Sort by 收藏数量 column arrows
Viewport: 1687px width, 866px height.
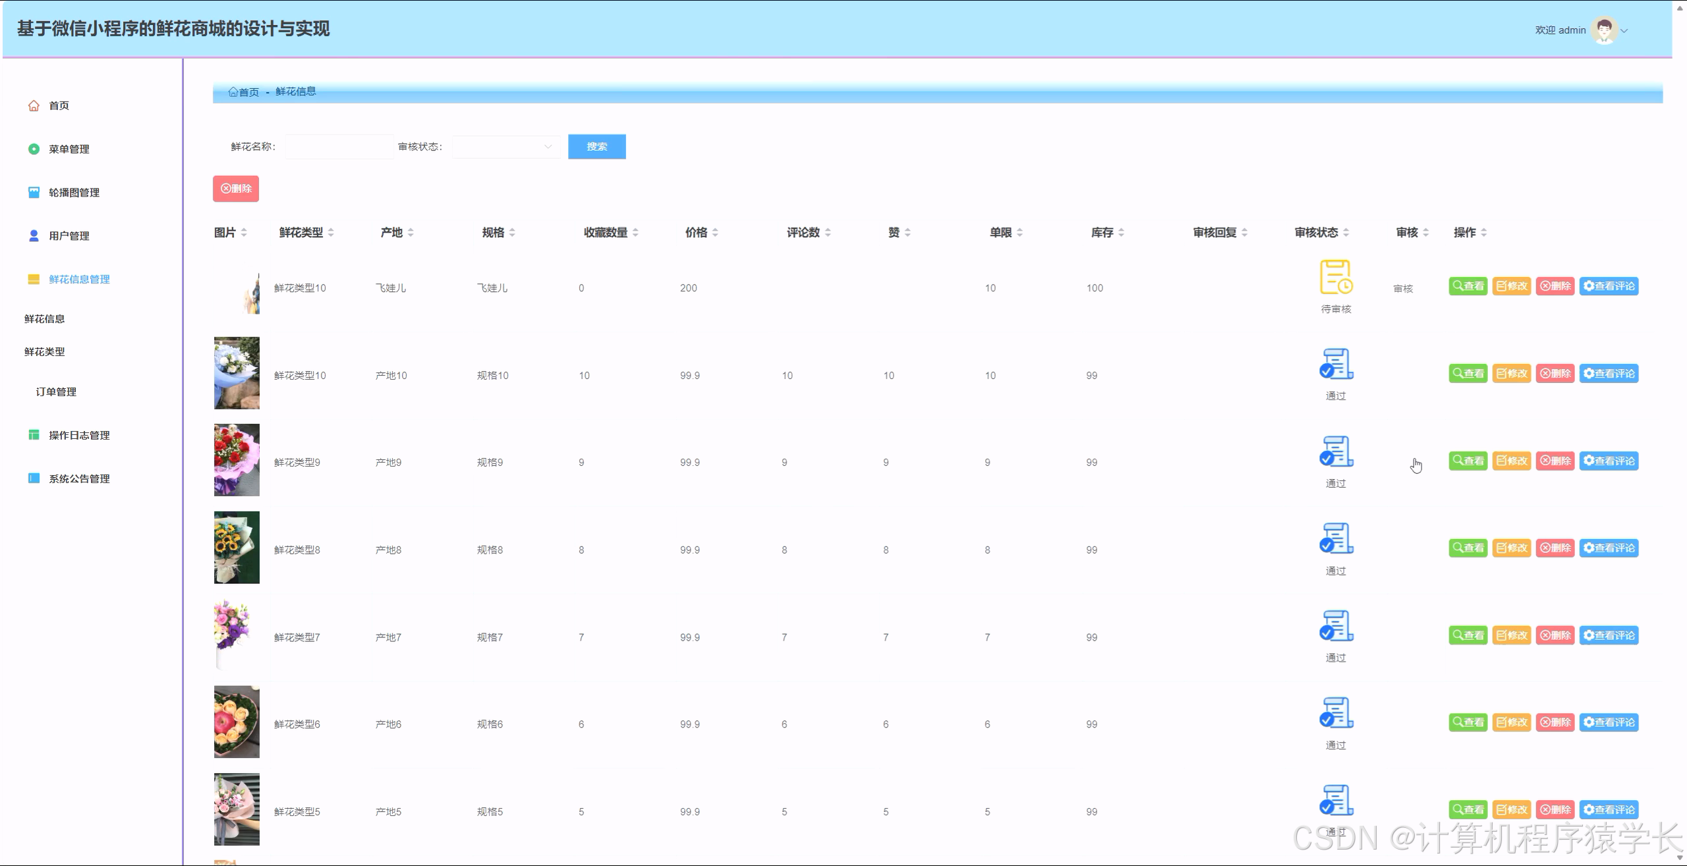tap(635, 233)
